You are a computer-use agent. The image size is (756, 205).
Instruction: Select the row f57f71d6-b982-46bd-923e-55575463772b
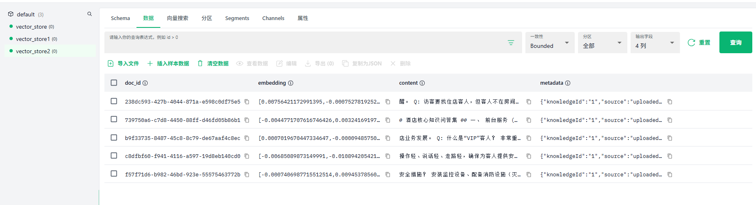click(x=114, y=173)
